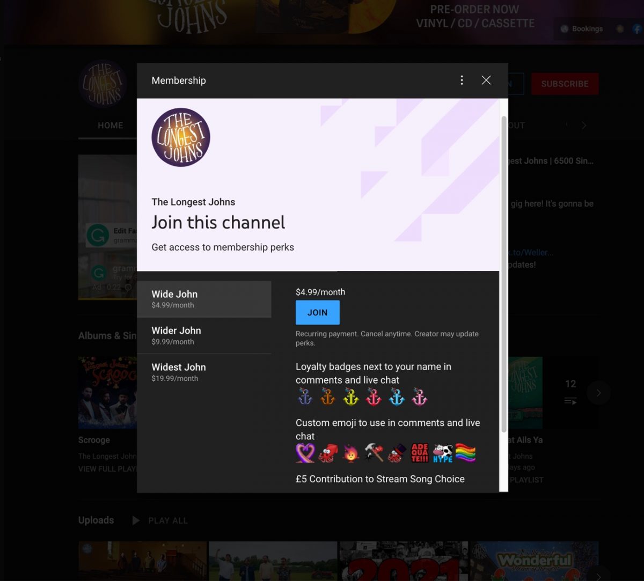Image resolution: width=644 pixels, height=581 pixels.
Task: Click the yellow anchor loyalty badge
Action: coord(350,397)
